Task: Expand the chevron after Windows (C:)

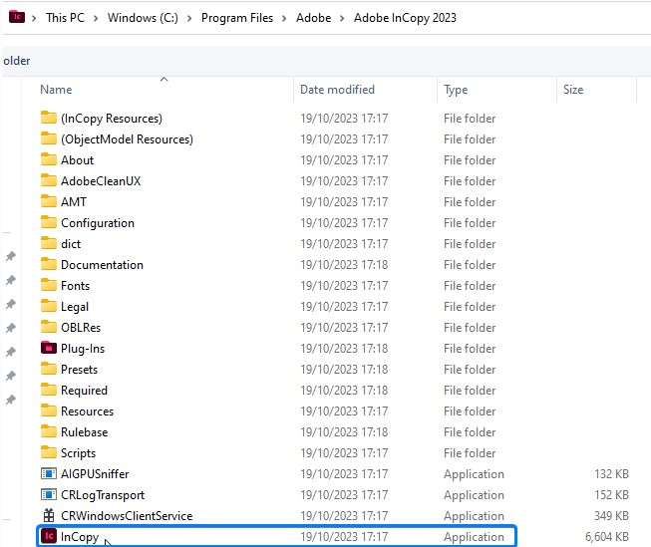Action: coord(189,18)
